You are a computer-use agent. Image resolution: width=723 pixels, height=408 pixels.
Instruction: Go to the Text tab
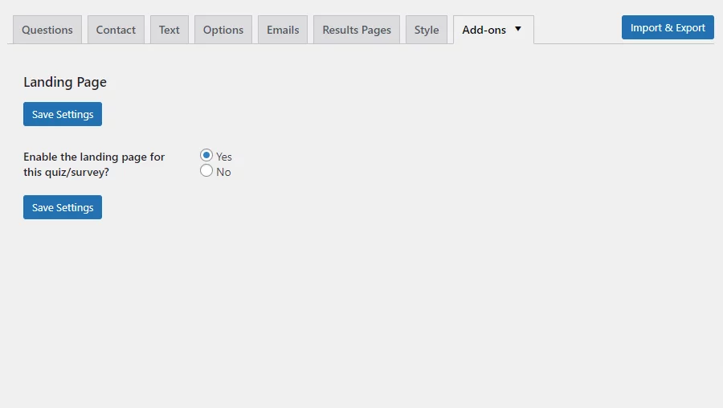[x=170, y=30]
